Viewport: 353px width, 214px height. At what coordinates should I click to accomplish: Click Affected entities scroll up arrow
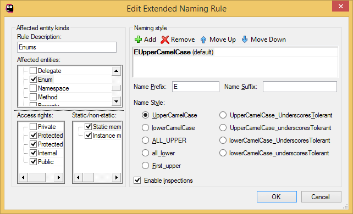coord(116,71)
